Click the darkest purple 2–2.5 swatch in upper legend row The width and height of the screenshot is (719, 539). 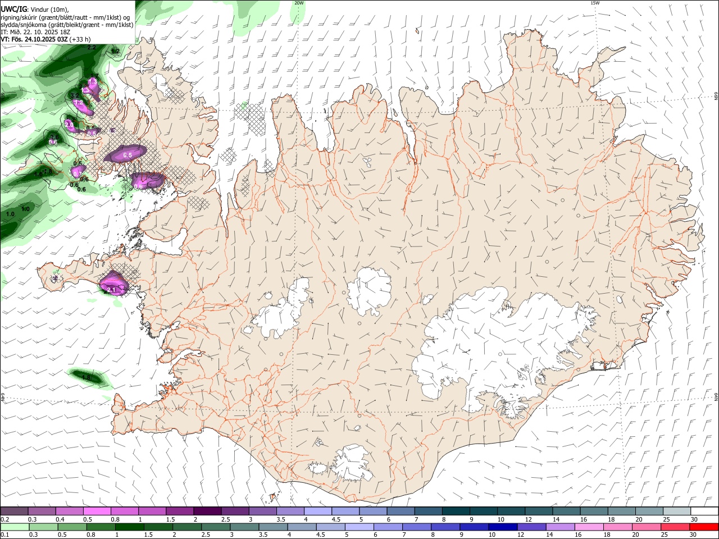tap(207, 511)
